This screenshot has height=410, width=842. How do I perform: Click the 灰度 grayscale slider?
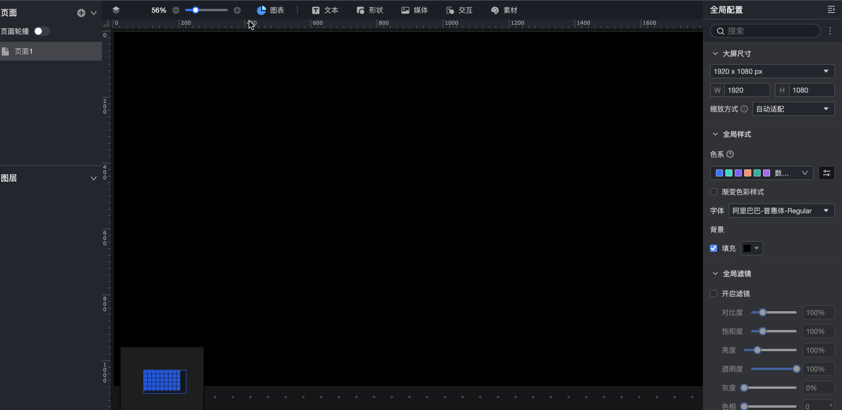(768, 388)
